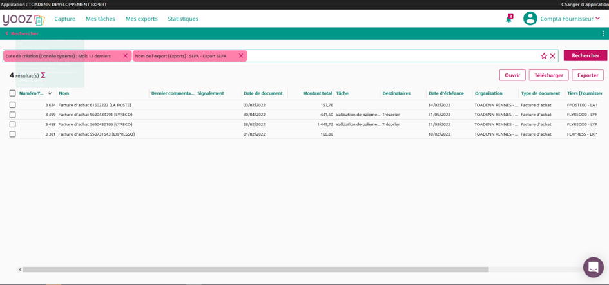Check the LA POSTE invoice row
Viewport: 609px width, 285px height.
click(13, 105)
